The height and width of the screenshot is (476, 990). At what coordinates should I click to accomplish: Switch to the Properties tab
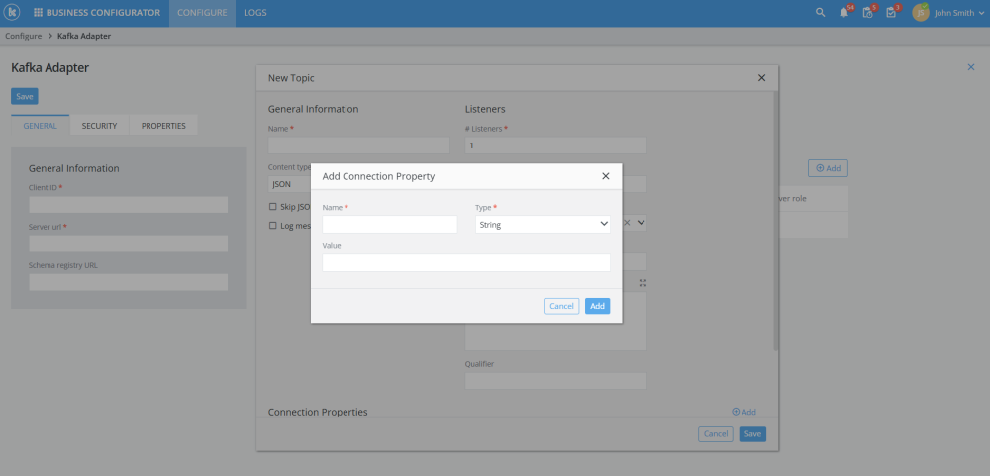pyautogui.click(x=163, y=126)
